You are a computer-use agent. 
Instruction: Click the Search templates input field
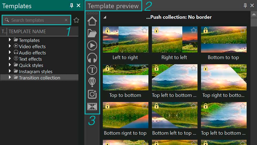(36, 20)
